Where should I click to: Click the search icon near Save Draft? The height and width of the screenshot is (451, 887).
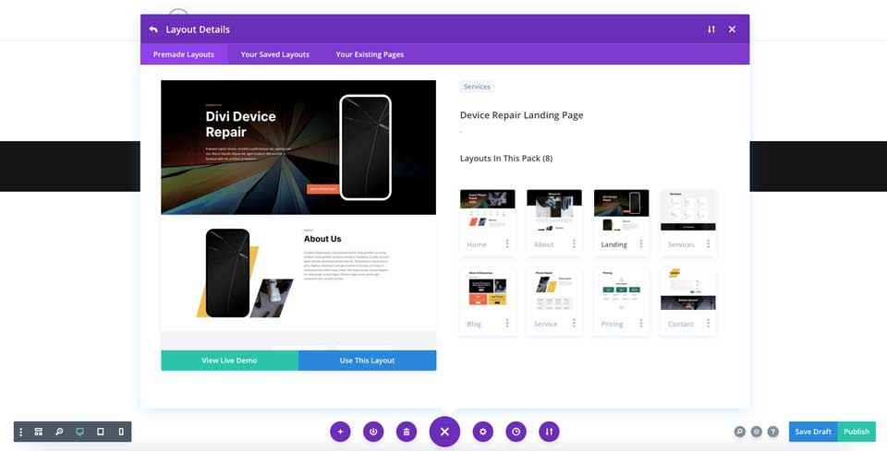[x=739, y=432]
